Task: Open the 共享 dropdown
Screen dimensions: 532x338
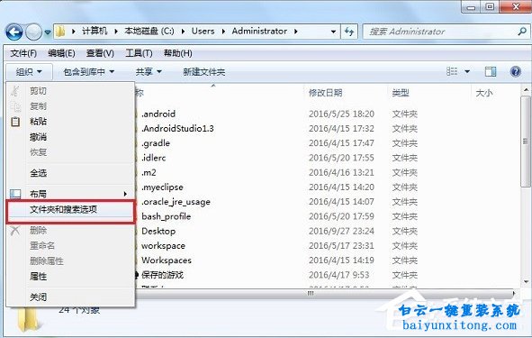Action: (149, 72)
